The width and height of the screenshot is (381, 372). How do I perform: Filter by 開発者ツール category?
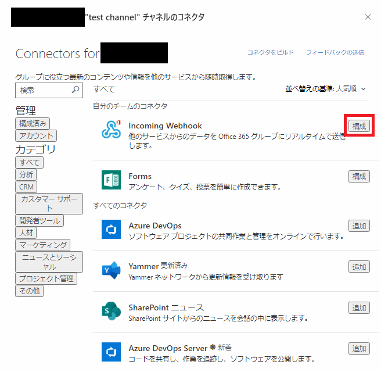[x=39, y=220]
